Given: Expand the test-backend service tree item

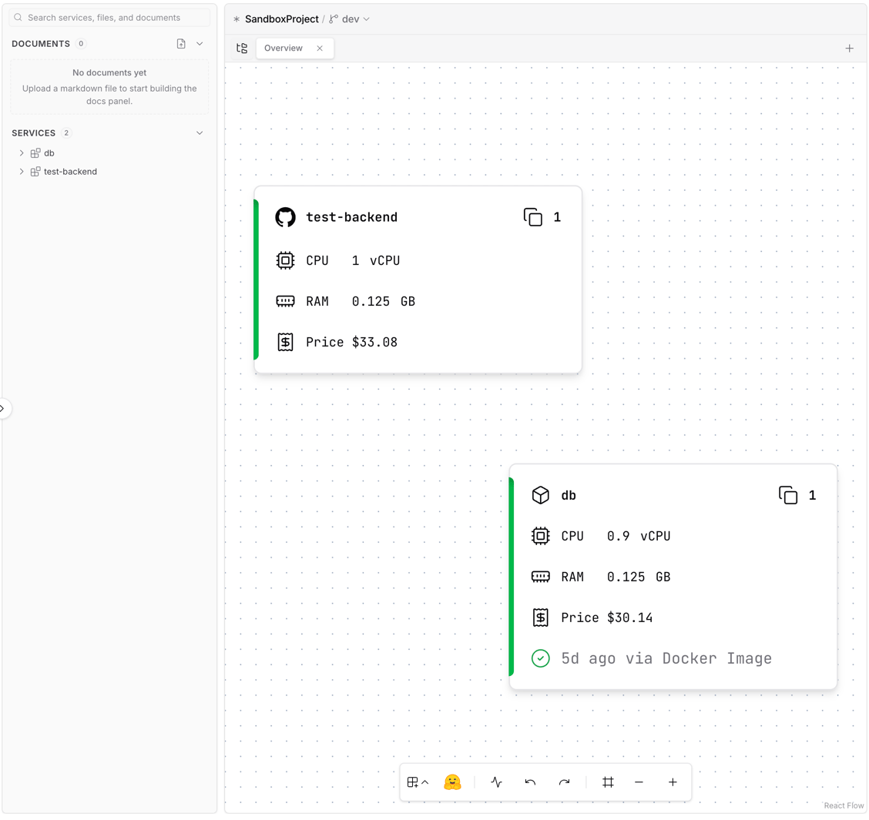Looking at the screenshot, I should coord(22,172).
